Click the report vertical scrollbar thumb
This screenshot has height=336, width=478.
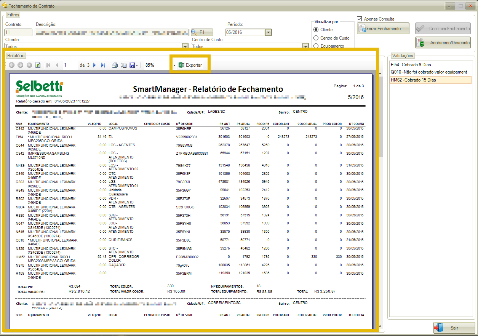pyautogui.click(x=380, y=116)
